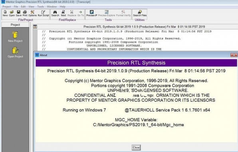The width and height of the screenshot is (238, 152).
Task: Open the Edit menu
Action: click(x=23, y=7)
